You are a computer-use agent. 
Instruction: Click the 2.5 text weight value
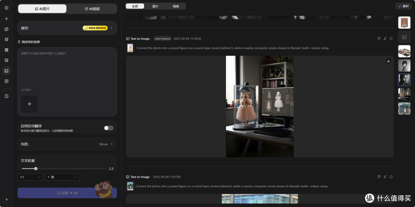pyautogui.click(x=111, y=169)
